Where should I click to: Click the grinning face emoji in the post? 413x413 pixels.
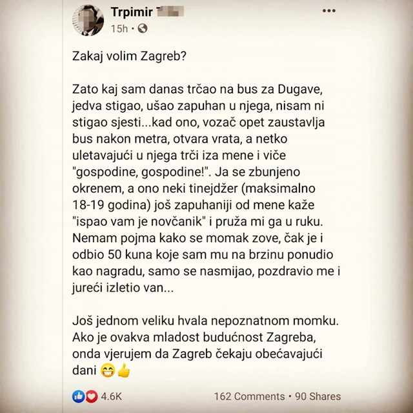point(108,371)
